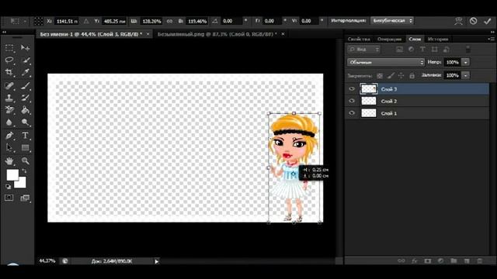Hide the Слой 1 layer
Image resolution: width=497 pixels, height=279 pixels.
pyautogui.click(x=352, y=113)
